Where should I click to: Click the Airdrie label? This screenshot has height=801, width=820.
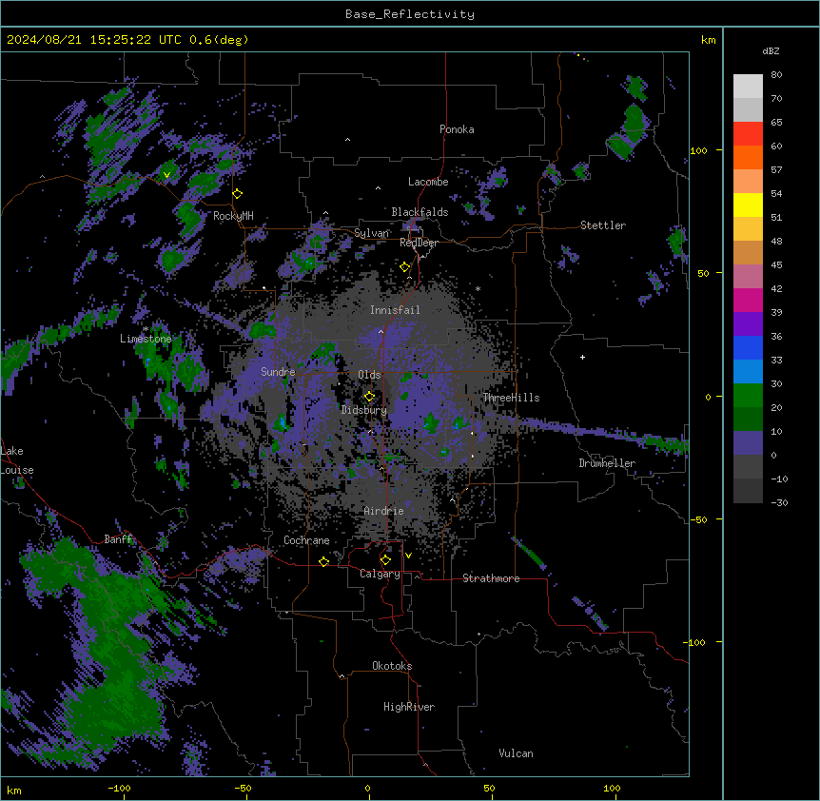point(384,511)
